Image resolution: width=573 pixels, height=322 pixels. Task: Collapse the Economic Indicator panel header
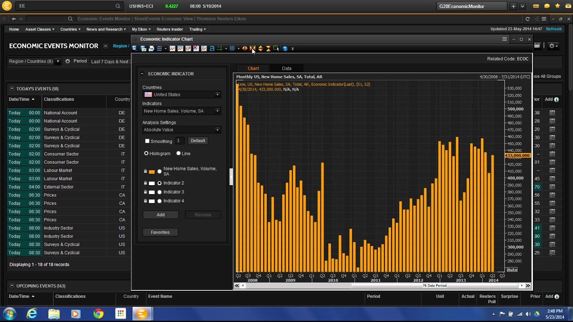[142, 74]
